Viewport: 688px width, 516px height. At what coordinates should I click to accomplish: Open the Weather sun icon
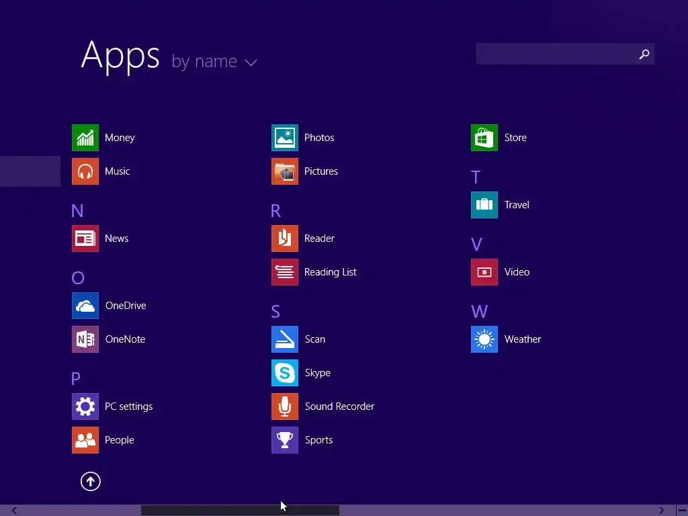pos(484,339)
